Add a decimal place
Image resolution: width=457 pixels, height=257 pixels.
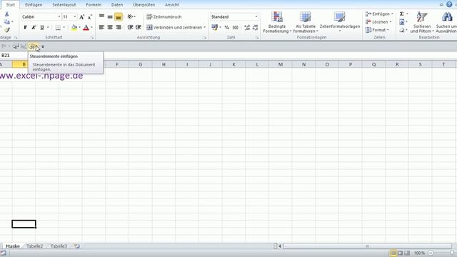coord(247,27)
